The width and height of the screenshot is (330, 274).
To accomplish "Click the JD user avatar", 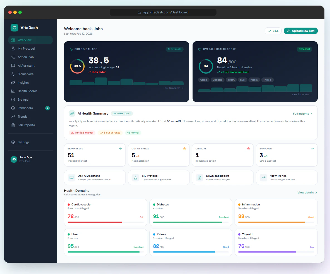I will pyautogui.click(x=14, y=159).
